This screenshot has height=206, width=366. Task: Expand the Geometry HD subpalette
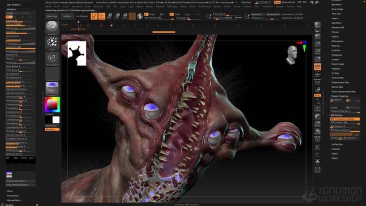[x=338, y=27]
